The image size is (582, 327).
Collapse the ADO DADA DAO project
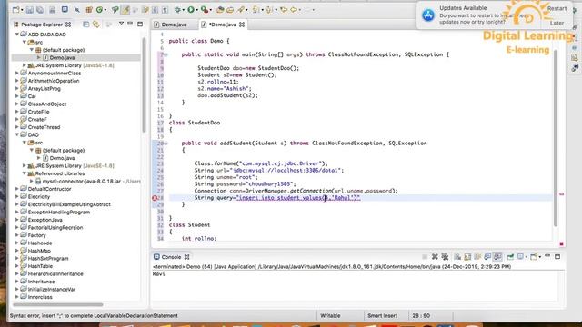click(17, 35)
